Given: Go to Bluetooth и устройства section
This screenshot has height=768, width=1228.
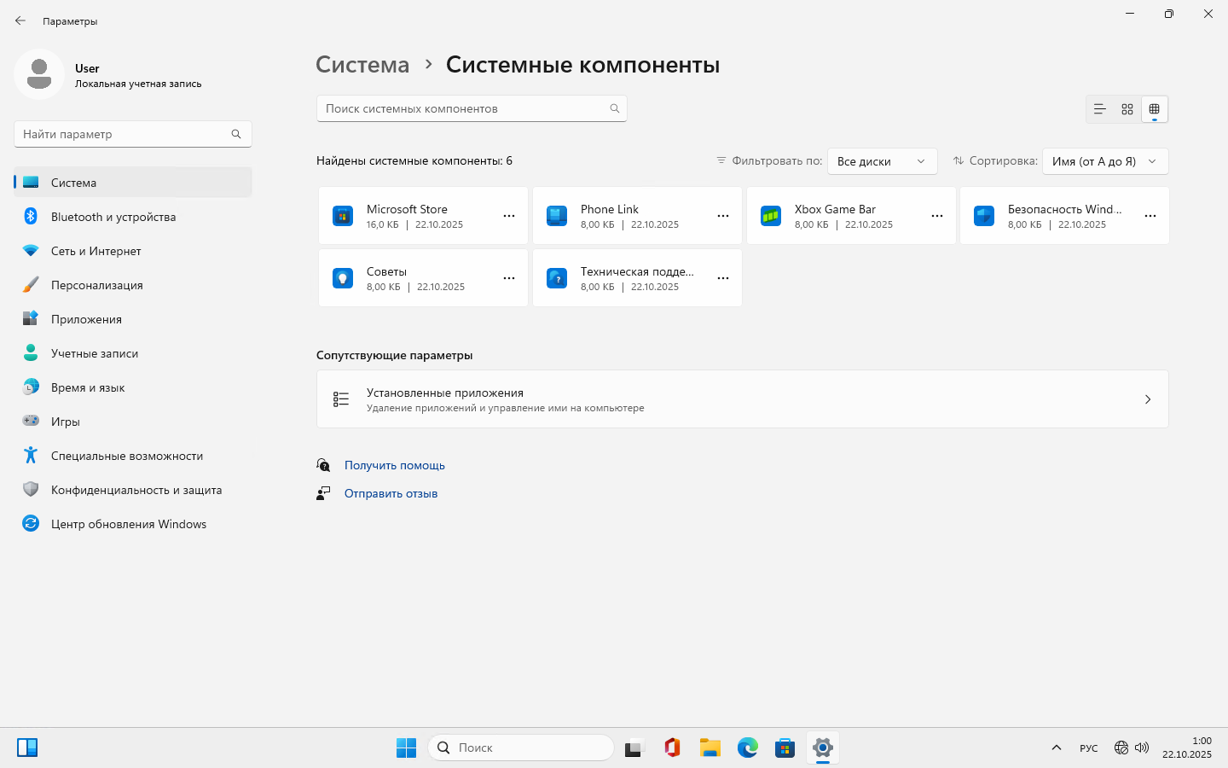Looking at the screenshot, I should click(x=113, y=217).
